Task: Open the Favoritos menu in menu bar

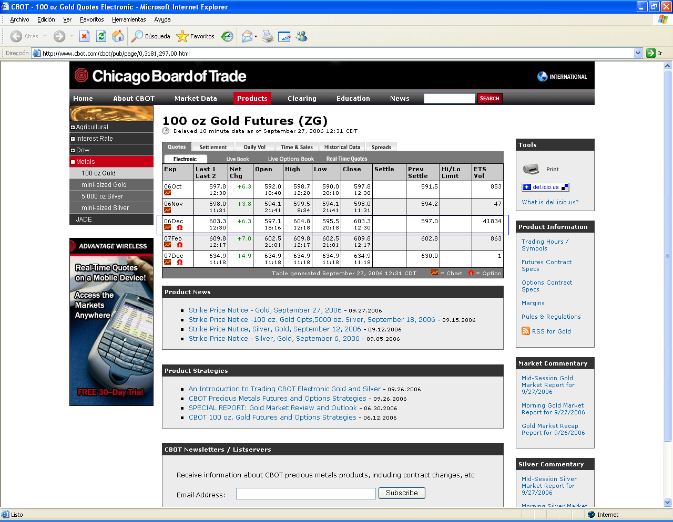Action: pos(92,19)
